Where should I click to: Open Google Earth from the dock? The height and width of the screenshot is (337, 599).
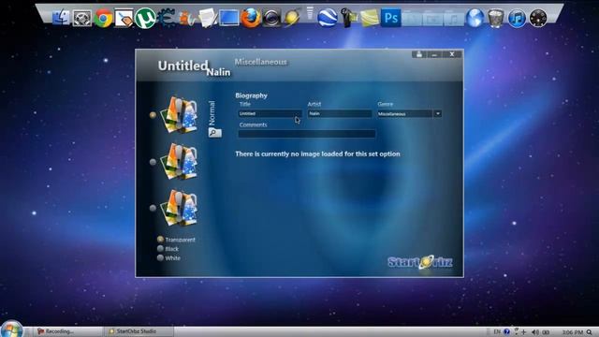(x=328, y=18)
